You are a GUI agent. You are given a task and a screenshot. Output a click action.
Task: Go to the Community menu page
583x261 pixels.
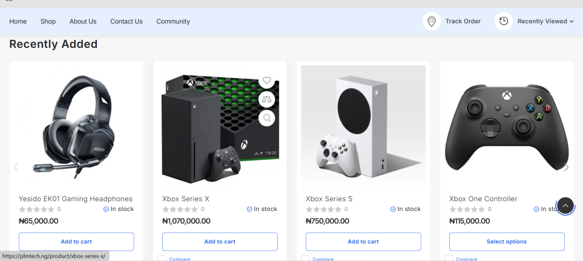[173, 22]
